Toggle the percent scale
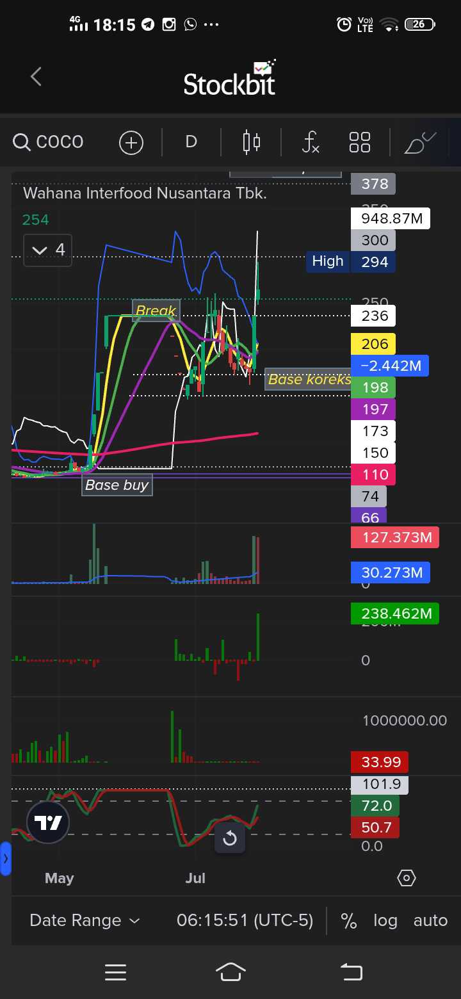The width and height of the screenshot is (461, 999). tap(348, 921)
